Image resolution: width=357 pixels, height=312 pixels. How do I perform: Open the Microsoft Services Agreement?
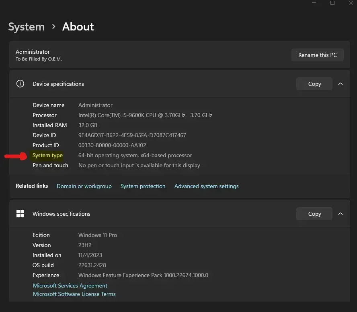[x=70, y=286]
